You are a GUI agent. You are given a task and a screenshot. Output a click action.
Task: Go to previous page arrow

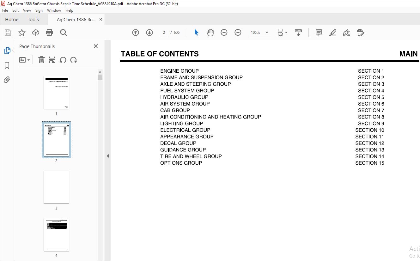136,33
